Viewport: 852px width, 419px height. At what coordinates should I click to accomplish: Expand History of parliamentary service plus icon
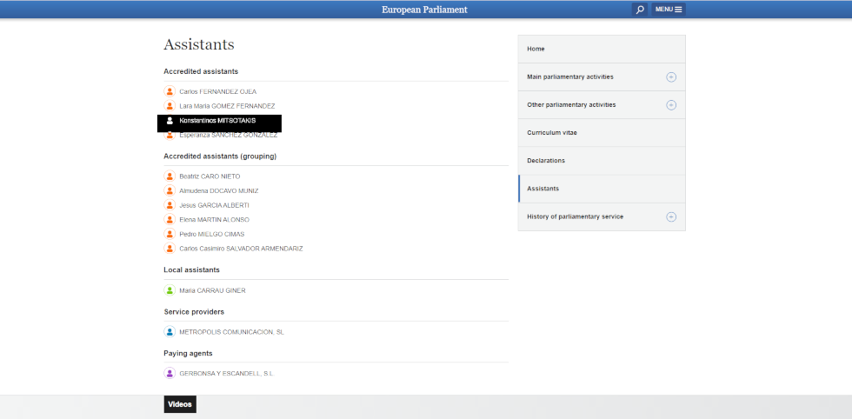(671, 216)
